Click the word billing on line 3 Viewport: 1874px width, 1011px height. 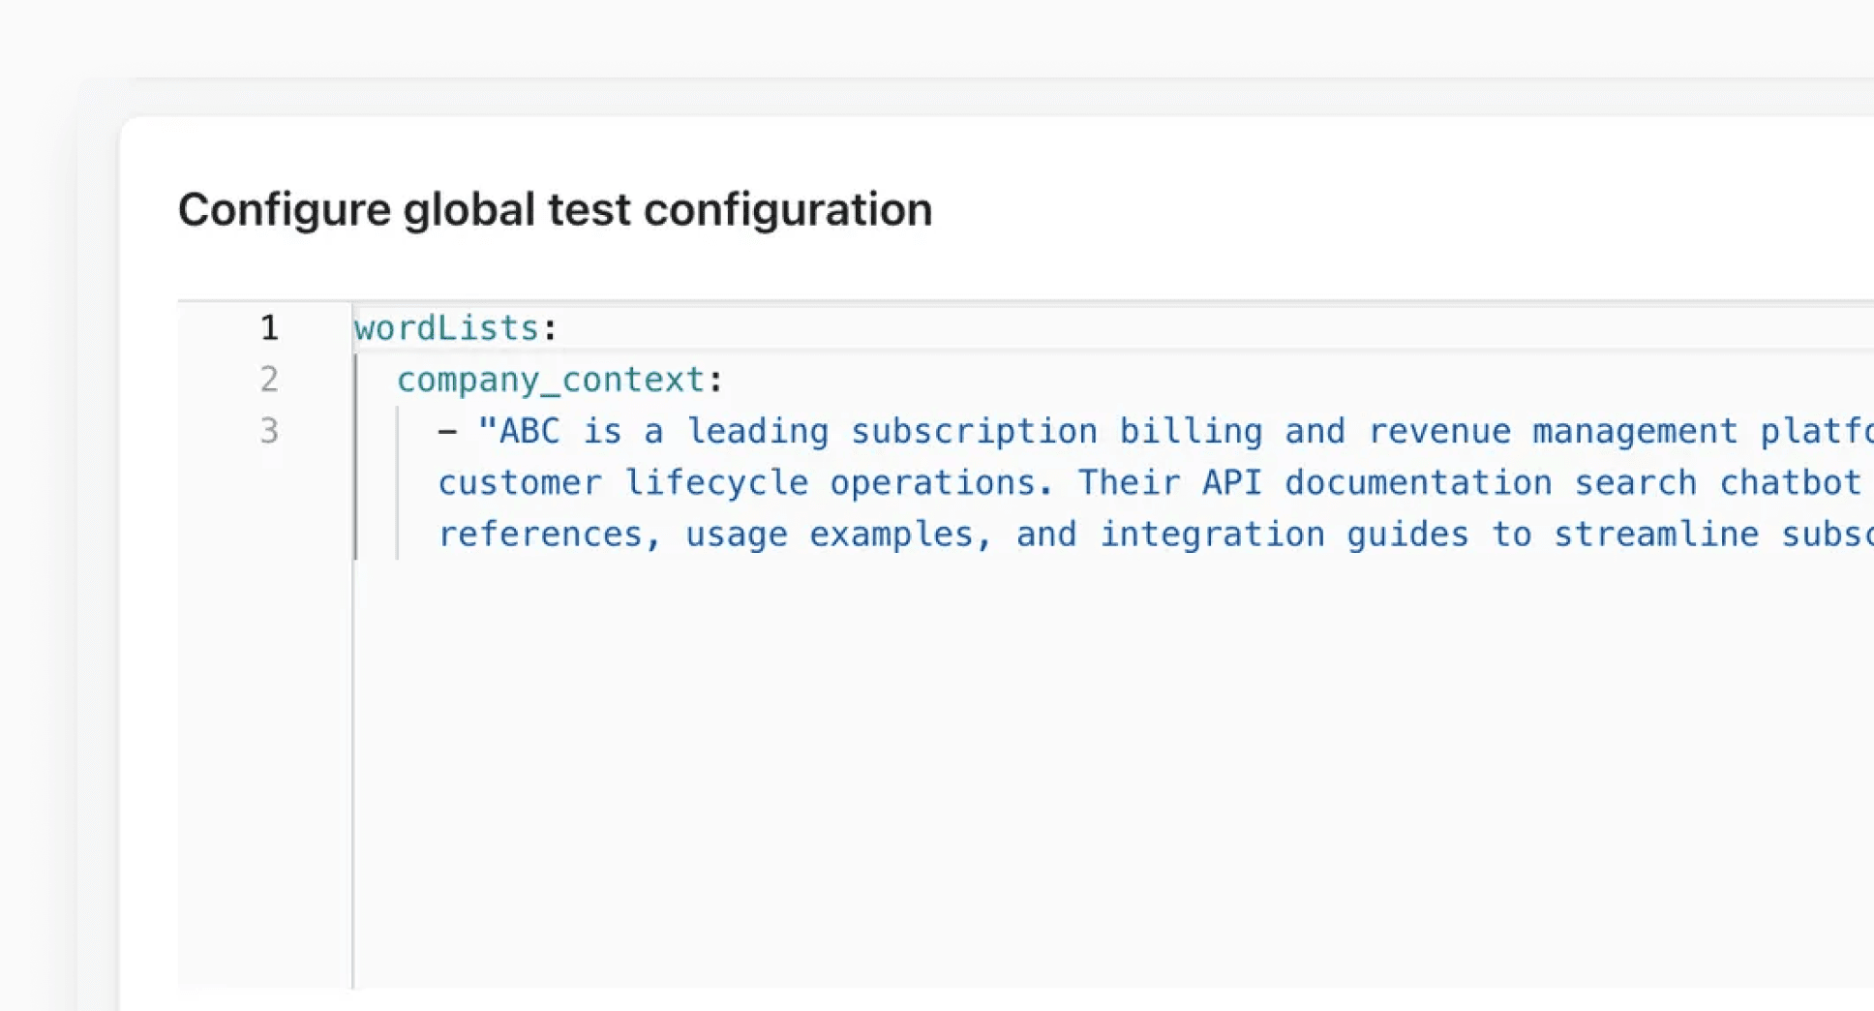click(1192, 430)
